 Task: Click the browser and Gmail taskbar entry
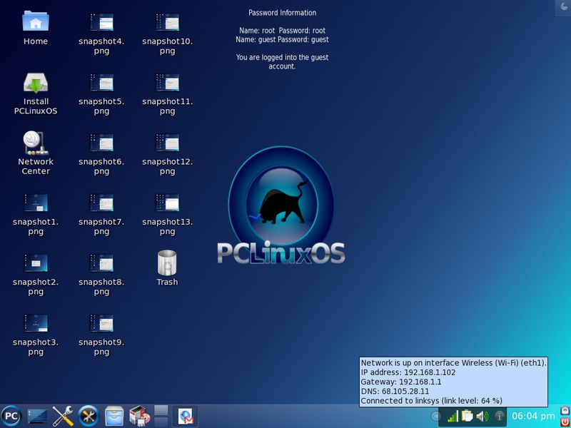185,417
